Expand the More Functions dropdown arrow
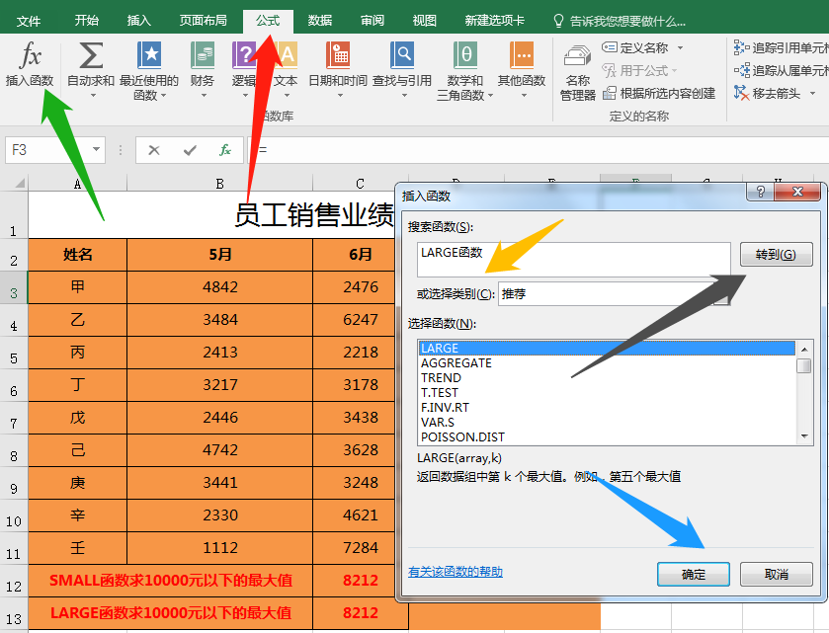The image size is (829, 633). [x=524, y=96]
